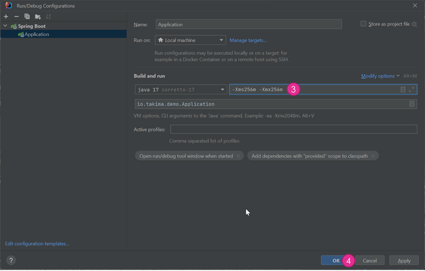Remove the selected configuration
Viewport: 425px width, 271px height.
tap(17, 17)
